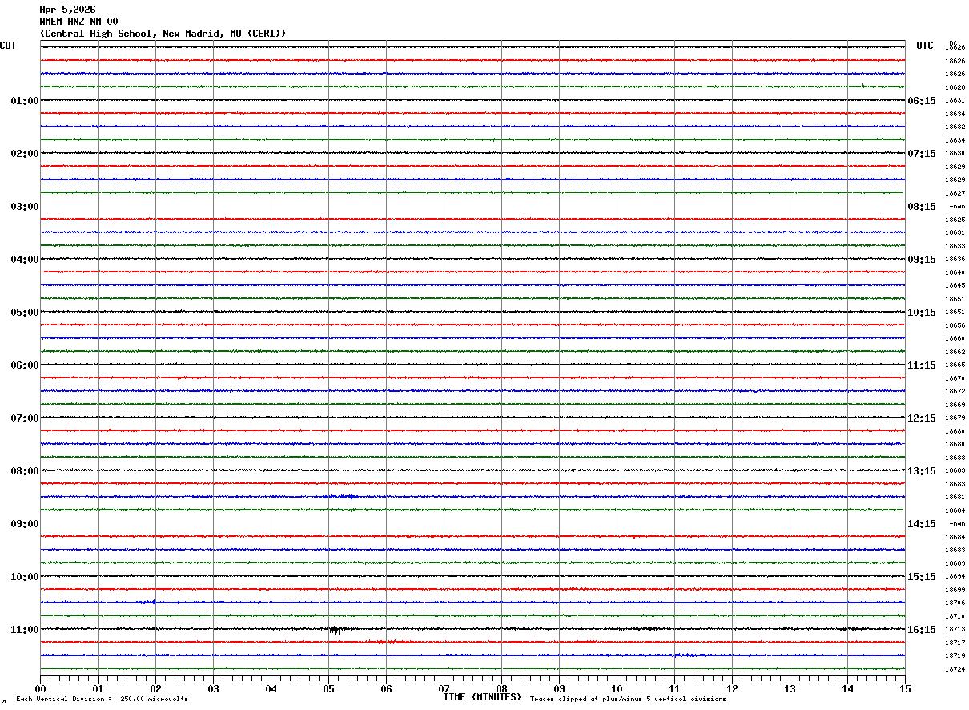Click the 12:15 UTC time label
The width and height of the screenshot is (969, 710).
[x=922, y=418]
